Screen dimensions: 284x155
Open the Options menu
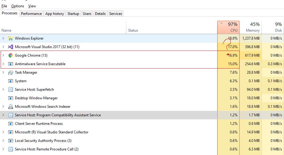18,6
